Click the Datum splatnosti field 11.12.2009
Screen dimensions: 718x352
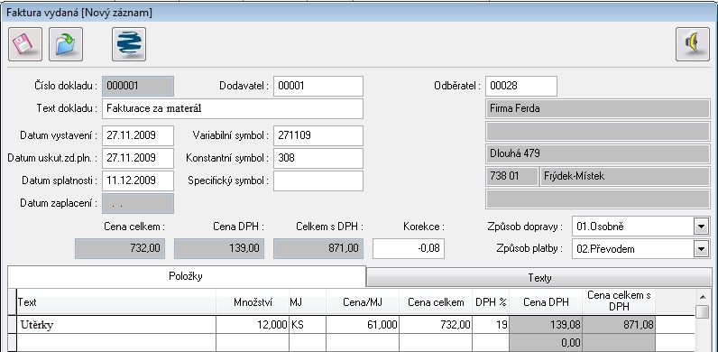pos(138,181)
